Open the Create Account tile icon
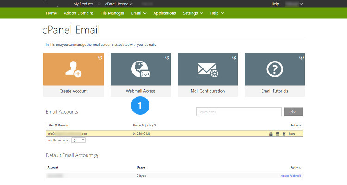This screenshot has width=347, height=185. point(74,69)
